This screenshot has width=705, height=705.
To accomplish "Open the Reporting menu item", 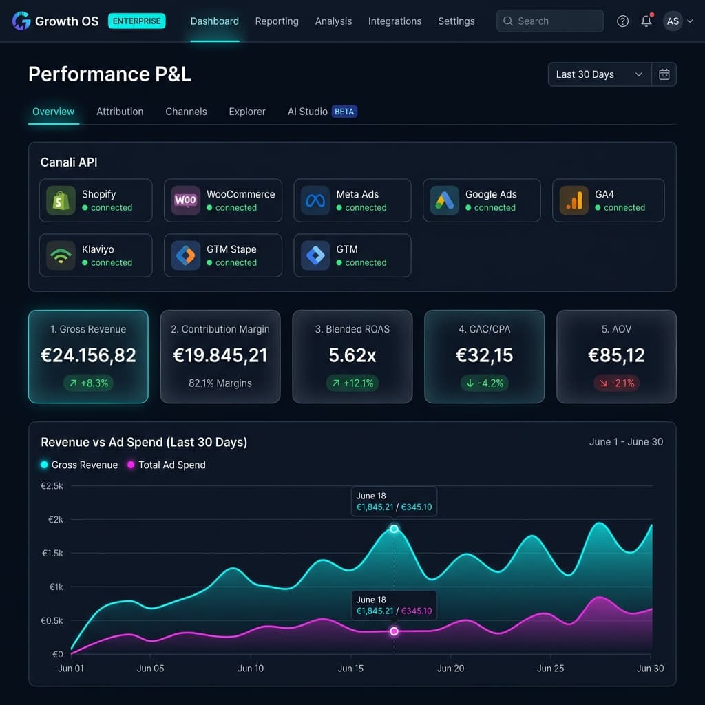I will pos(277,21).
